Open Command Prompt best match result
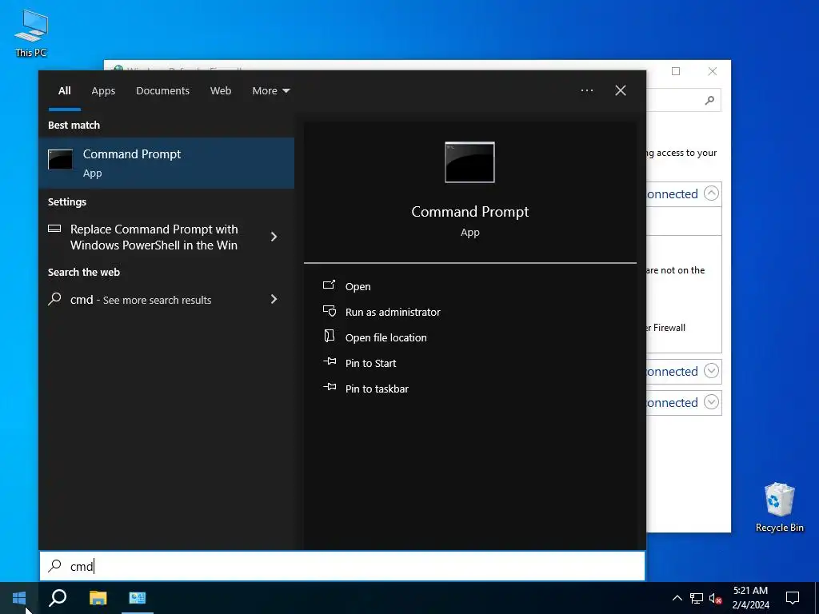The image size is (819, 614). pyautogui.click(x=166, y=163)
